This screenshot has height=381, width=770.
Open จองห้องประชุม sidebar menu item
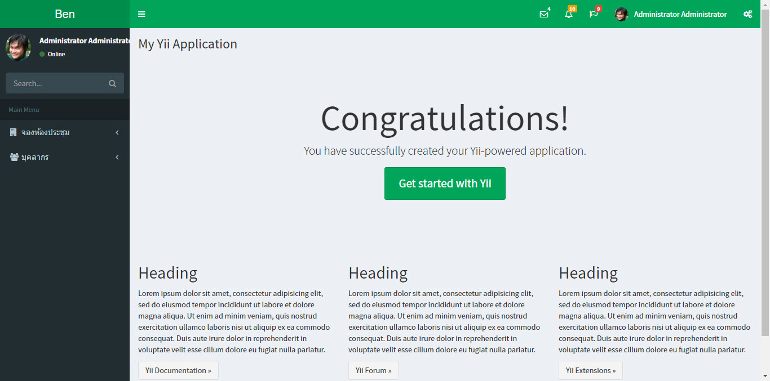[65, 132]
